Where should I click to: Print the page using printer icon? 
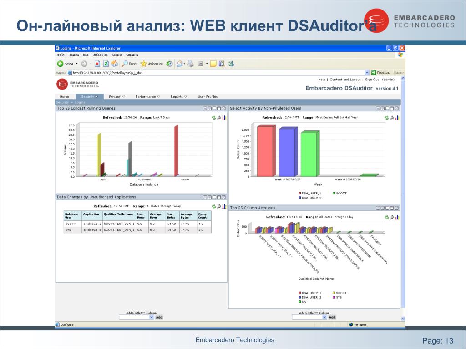(191, 64)
